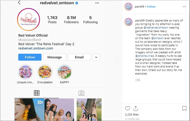Save the post with the bookmark icon
This screenshot has height=121, width=190.
tap(184, 108)
